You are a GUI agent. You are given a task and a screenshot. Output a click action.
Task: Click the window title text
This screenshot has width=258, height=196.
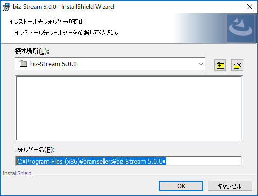(x=63, y=7)
